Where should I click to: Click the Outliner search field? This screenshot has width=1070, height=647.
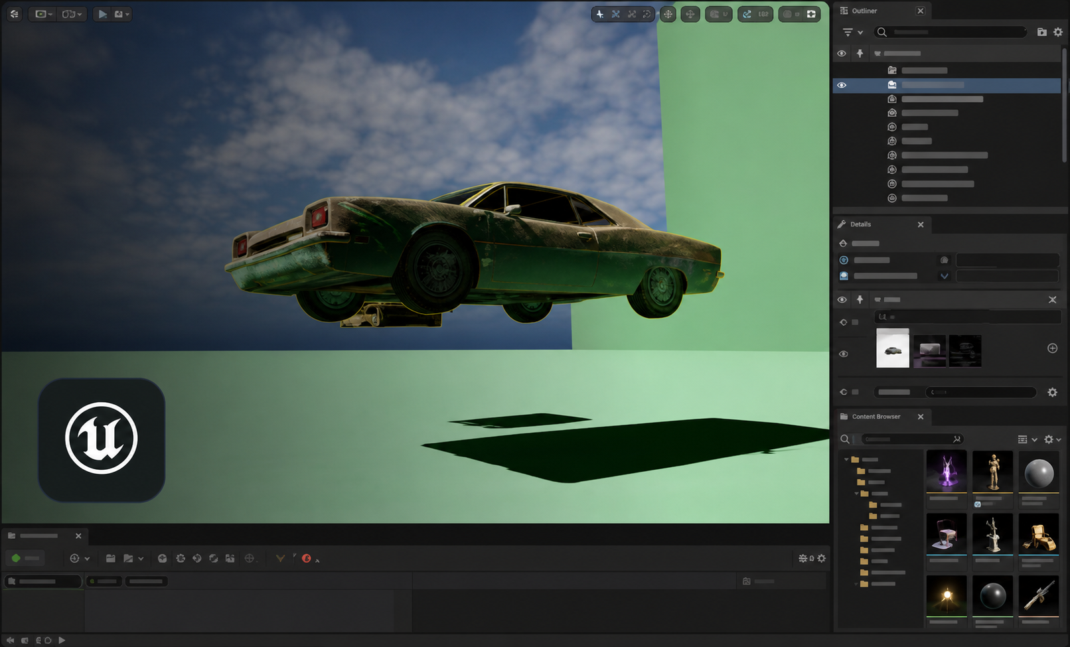point(951,32)
